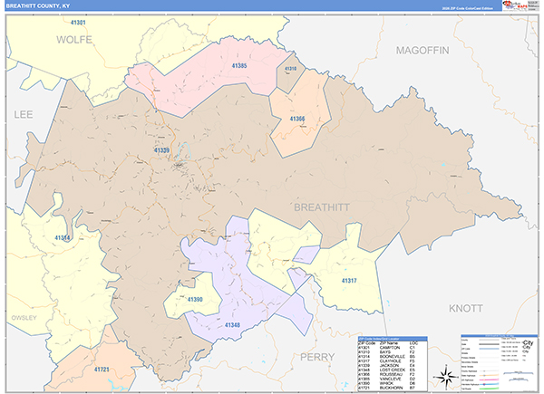
Task: Click the 'LOC' column heading
Action: (x=414, y=343)
